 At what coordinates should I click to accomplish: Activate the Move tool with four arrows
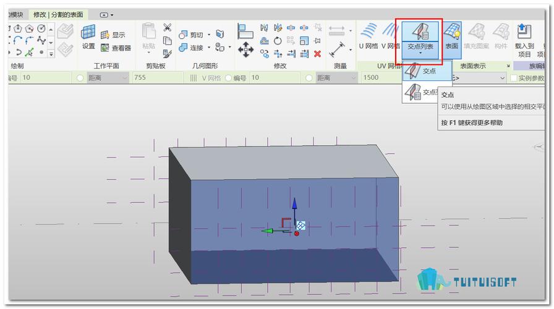pyautogui.click(x=245, y=49)
